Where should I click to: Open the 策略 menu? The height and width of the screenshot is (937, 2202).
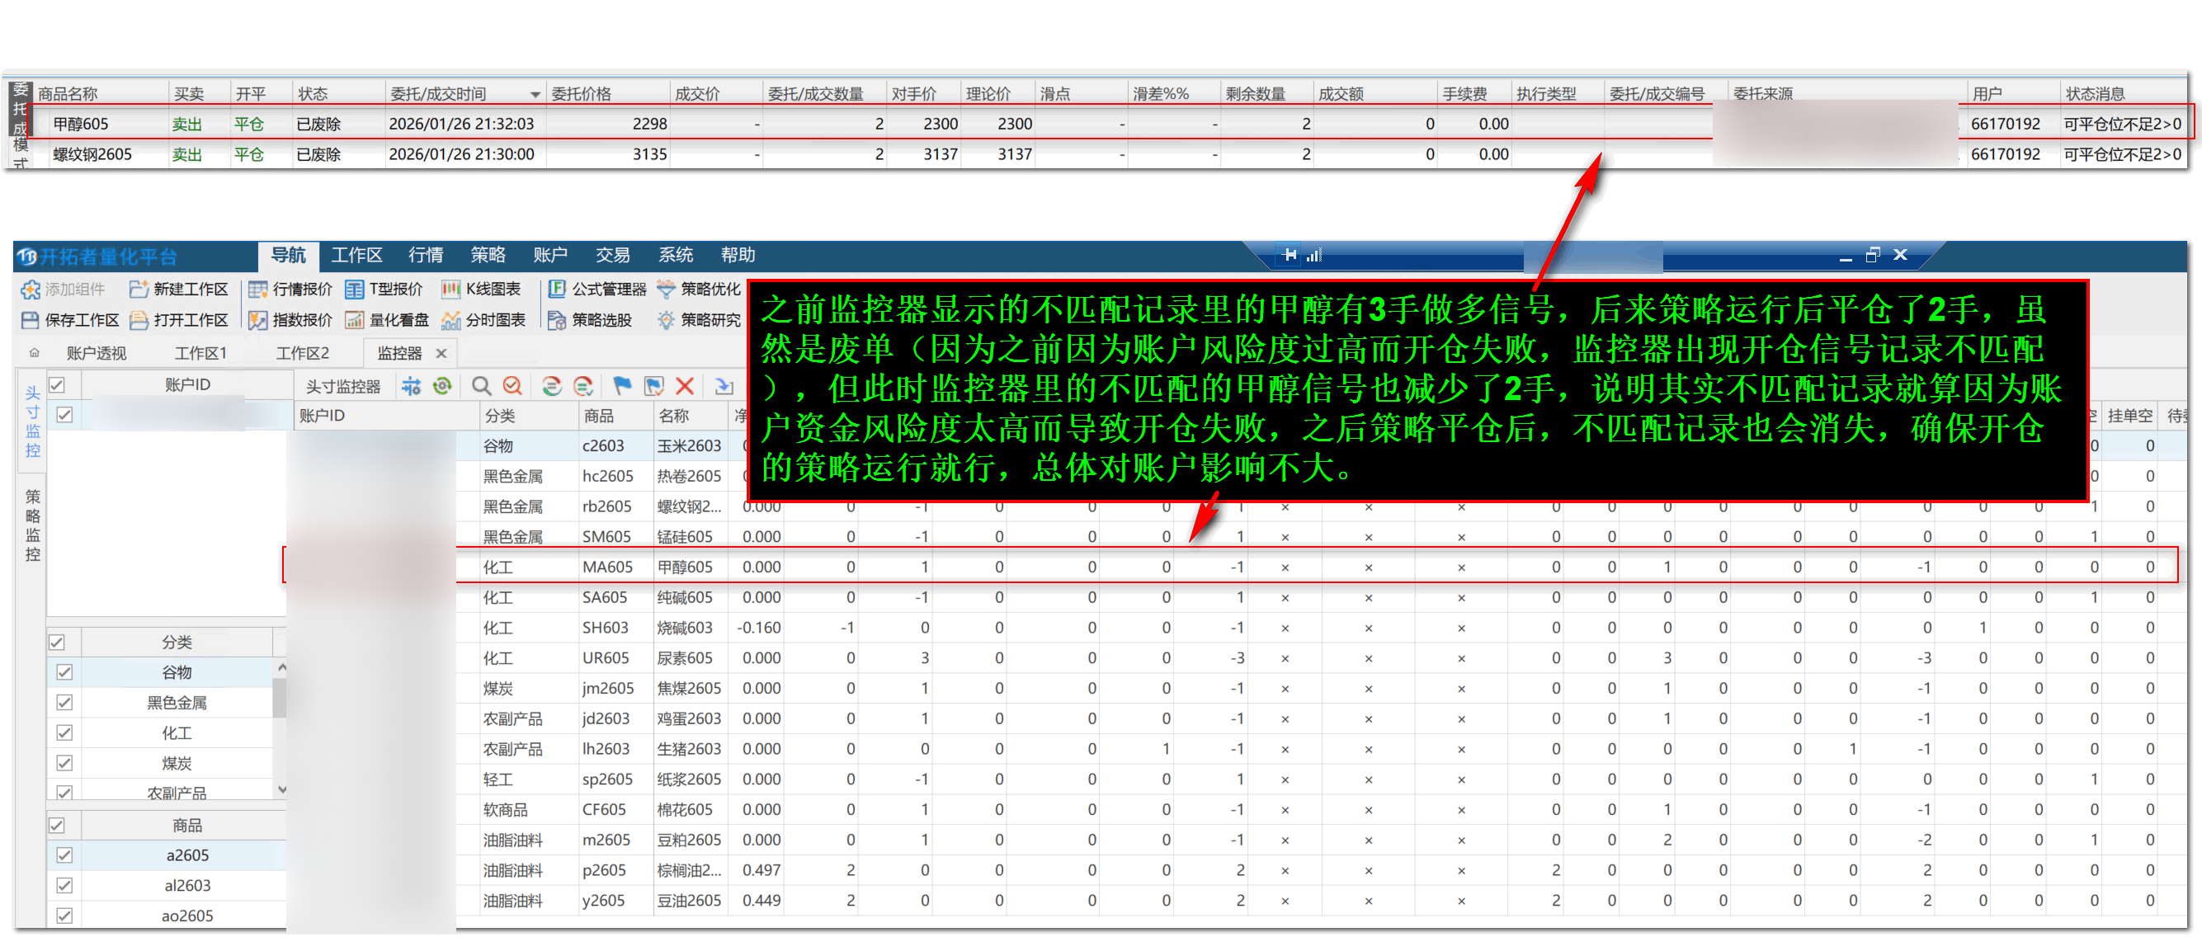click(488, 255)
